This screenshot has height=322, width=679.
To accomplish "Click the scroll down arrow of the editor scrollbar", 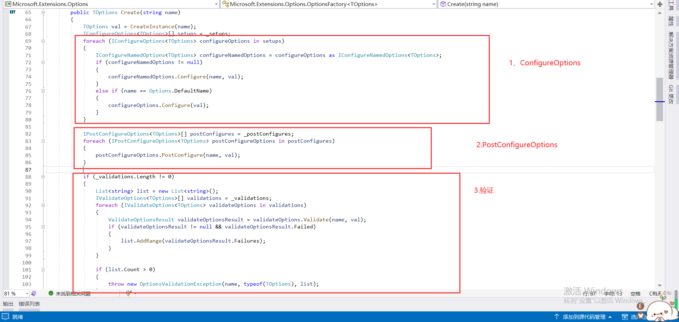I will (660, 285).
